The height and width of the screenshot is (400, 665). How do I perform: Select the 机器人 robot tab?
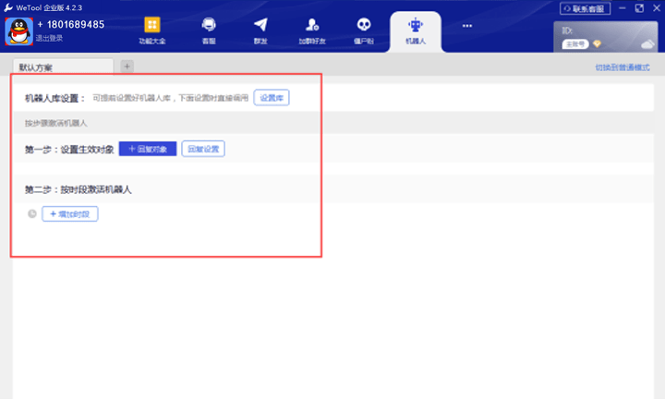click(x=416, y=31)
